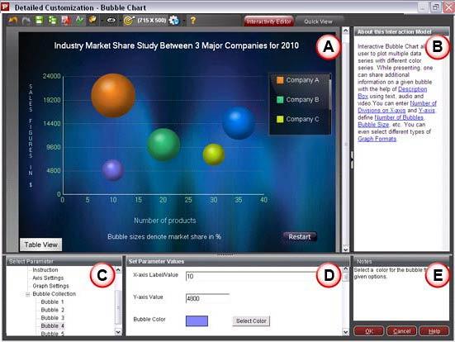
Task: Click Set Parameter Values scrollbar up arrow
Action: click(x=346, y=269)
